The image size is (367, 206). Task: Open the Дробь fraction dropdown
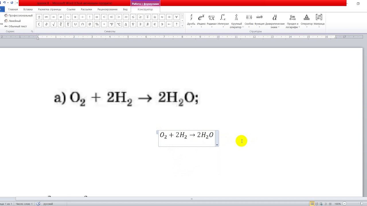tap(191, 21)
